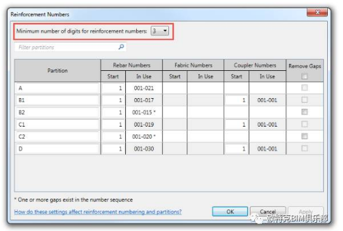Select partition name field B2
Viewport: 343px width, 231px height.
(x=58, y=113)
